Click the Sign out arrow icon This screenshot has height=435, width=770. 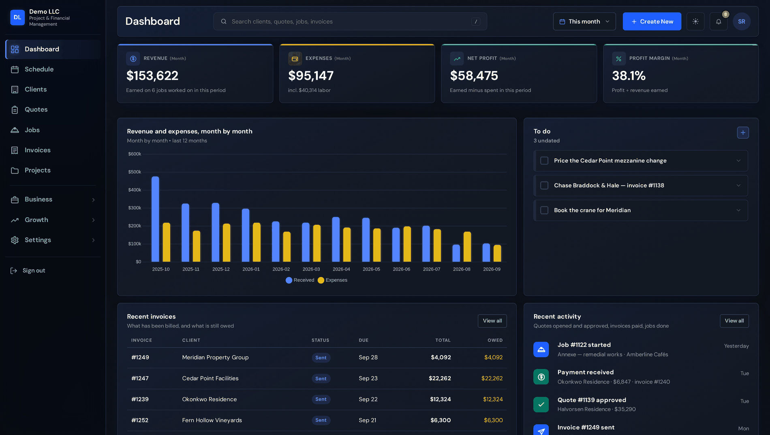pyautogui.click(x=14, y=271)
